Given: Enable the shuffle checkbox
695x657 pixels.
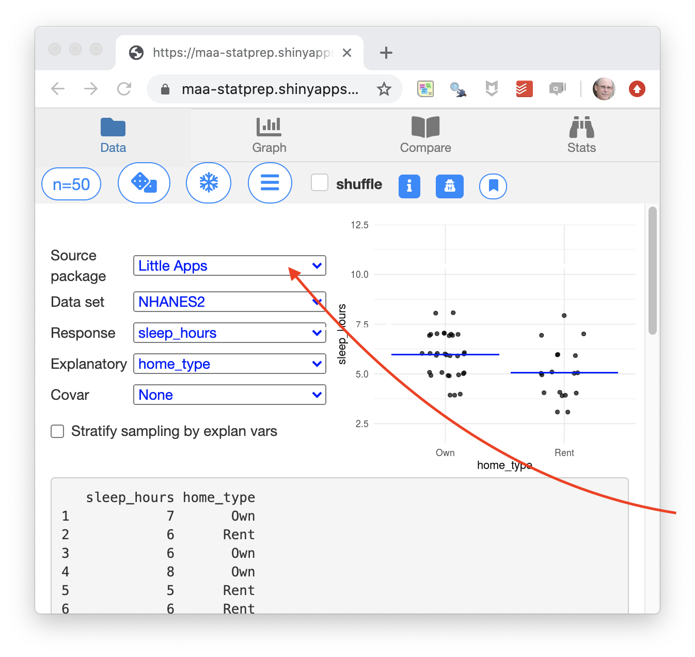Looking at the screenshot, I should [320, 183].
